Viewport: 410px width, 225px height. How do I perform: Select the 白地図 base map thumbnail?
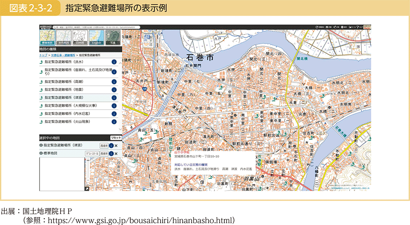[80, 37]
